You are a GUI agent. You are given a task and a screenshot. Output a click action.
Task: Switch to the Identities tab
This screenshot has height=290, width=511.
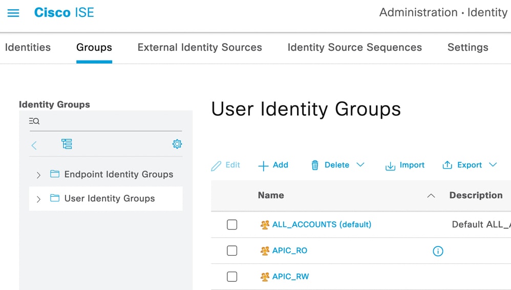[28, 47]
